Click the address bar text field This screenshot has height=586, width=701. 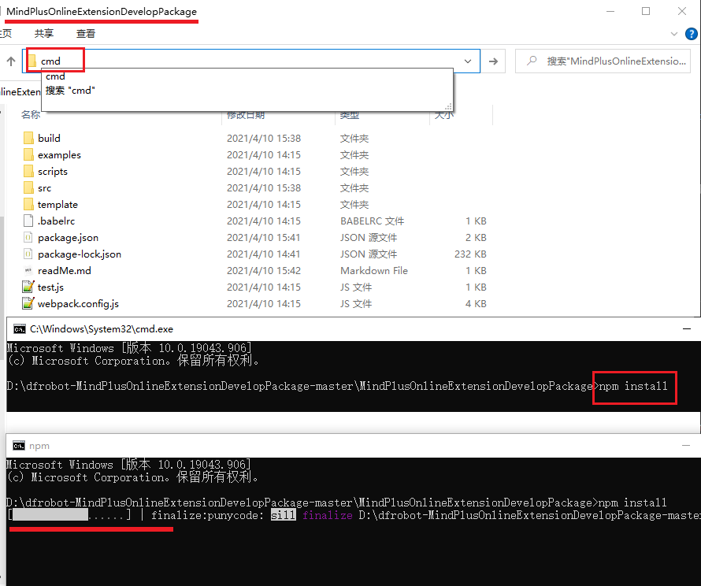tap(250, 61)
